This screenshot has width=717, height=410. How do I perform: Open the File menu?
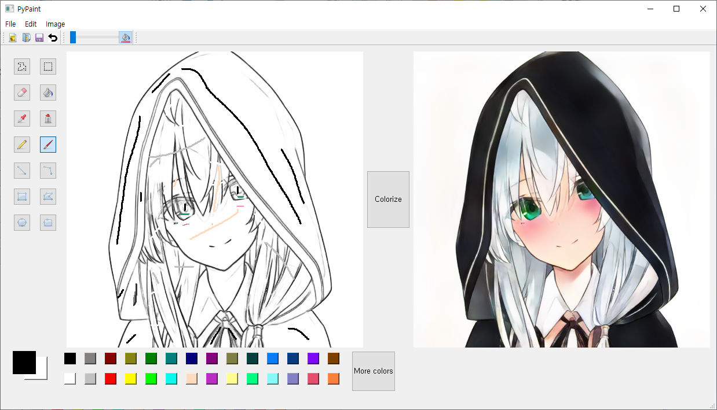click(10, 24)
